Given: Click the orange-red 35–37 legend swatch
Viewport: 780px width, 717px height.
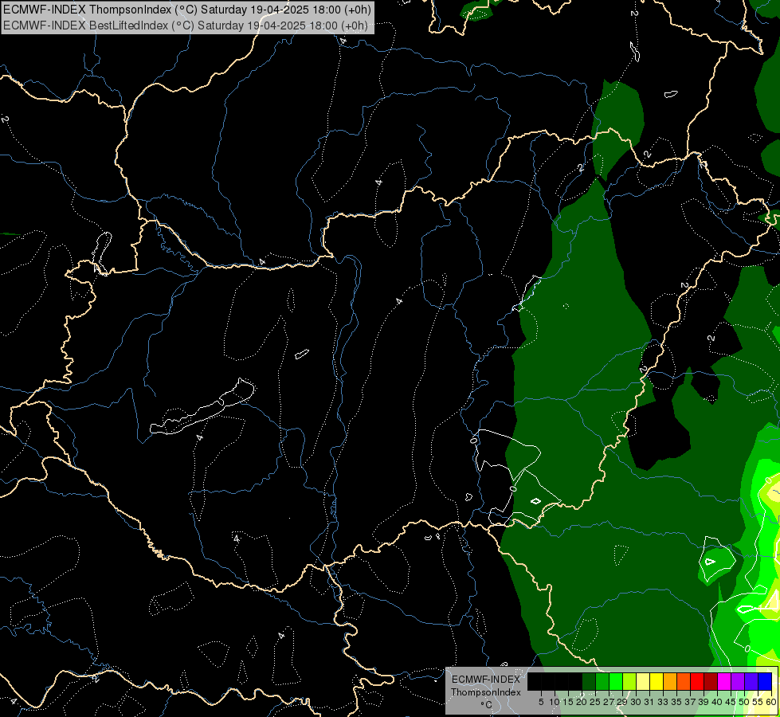Looking at the screenshot, I should 684,681.
